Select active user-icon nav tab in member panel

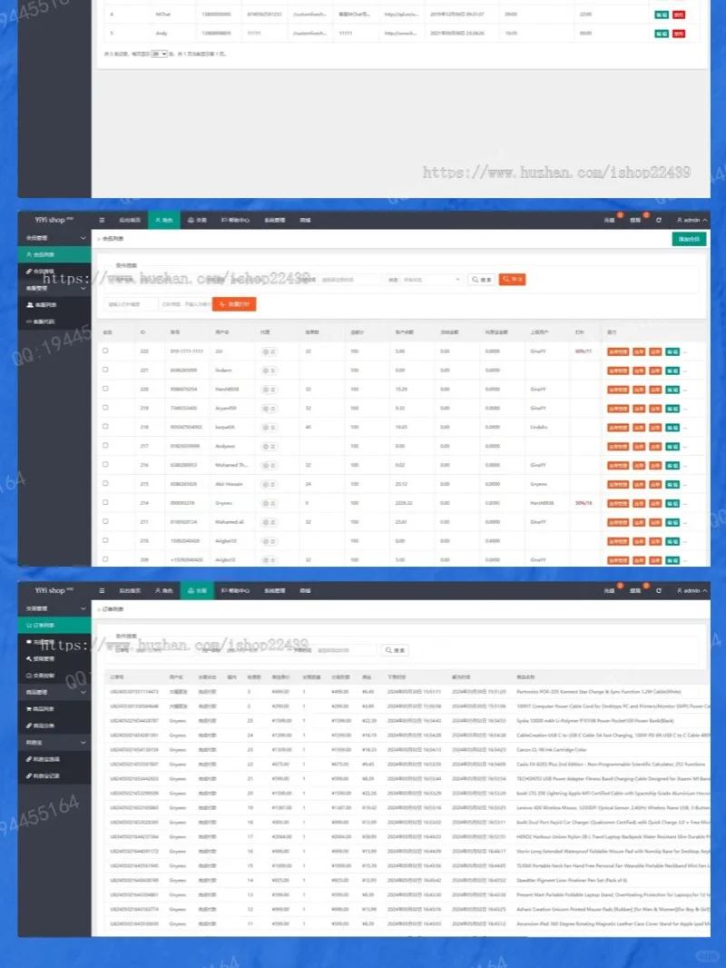click(x=164, y=220)
